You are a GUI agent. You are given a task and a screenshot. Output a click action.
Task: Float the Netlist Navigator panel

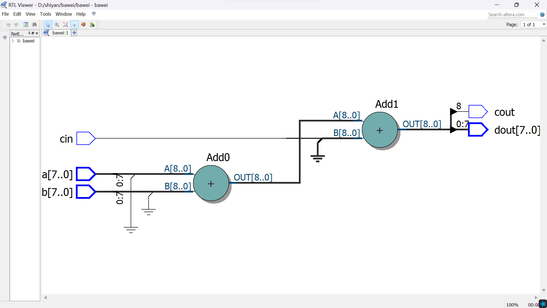point(33,33)
